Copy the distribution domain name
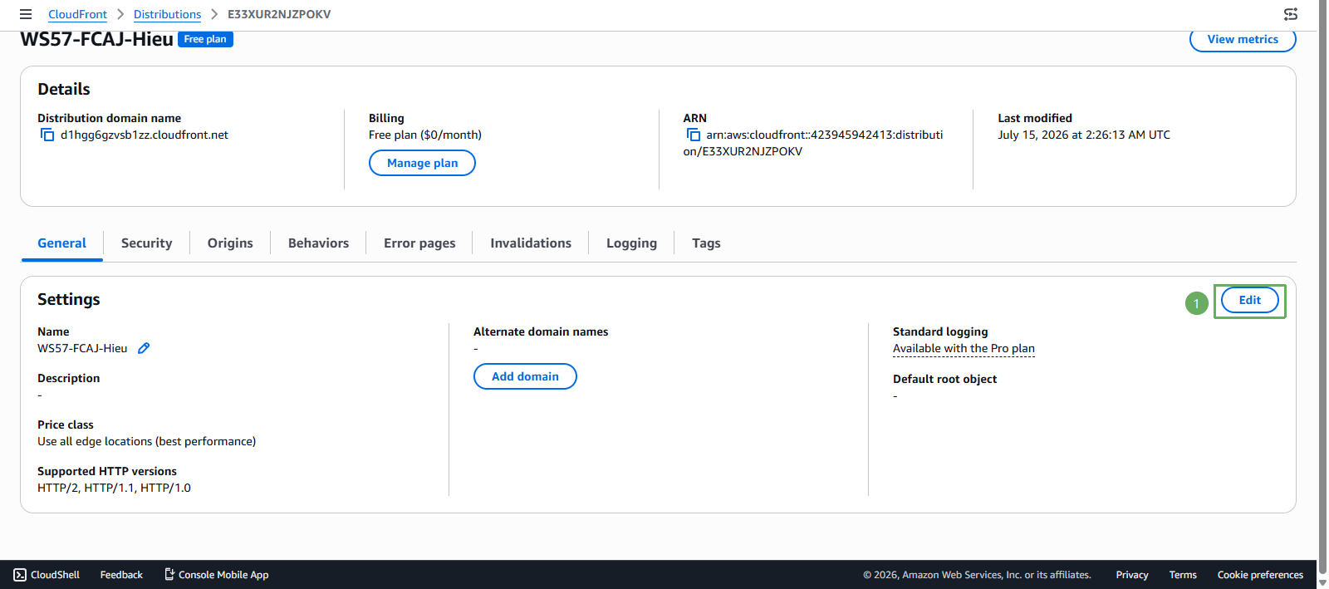The width and height of the screenshot is (1329, 589). 47,135
